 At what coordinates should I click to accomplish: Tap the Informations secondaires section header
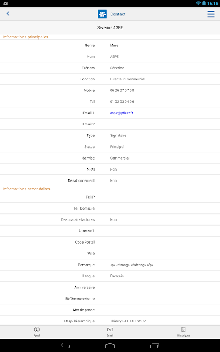point(26,189)
